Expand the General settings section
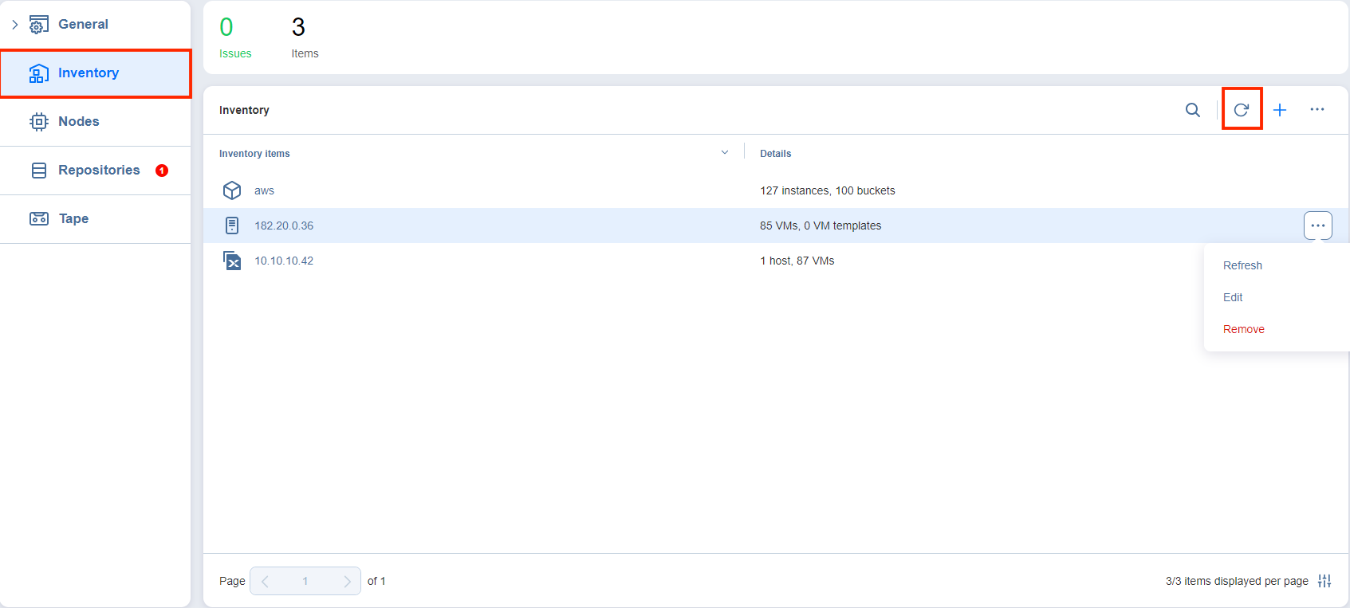Screen dimensions: 1350x608 pos(15,25)
